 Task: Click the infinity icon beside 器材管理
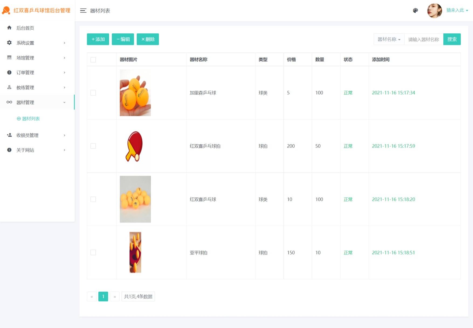pos(9,102)
